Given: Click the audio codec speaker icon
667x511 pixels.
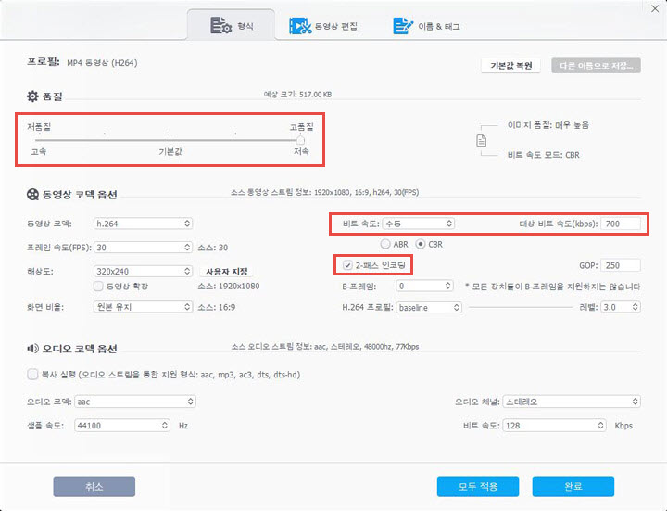Looking at the screenshot, I should (x=32, y=349).
